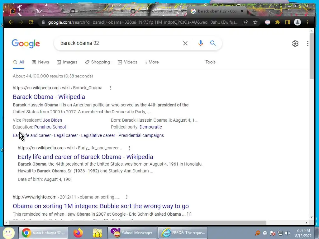Click the horizontal scrollbar thumb
The height and width of the screenshot is (239, 319).
tap(137, 223)
